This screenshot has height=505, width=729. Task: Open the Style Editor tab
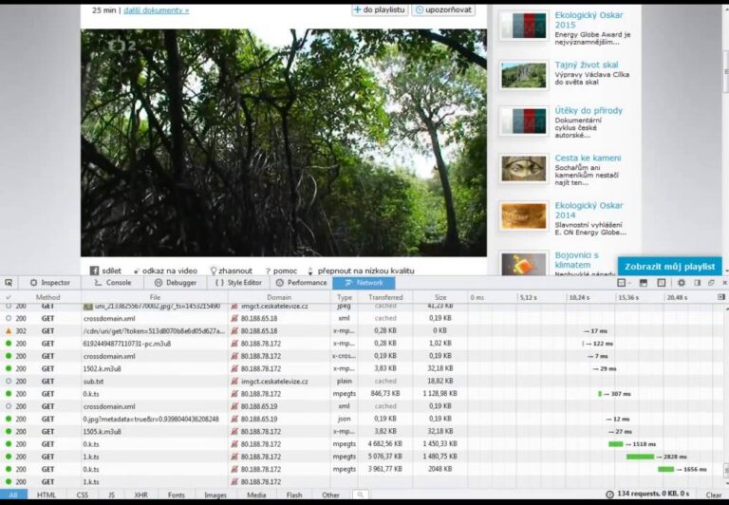238,283
